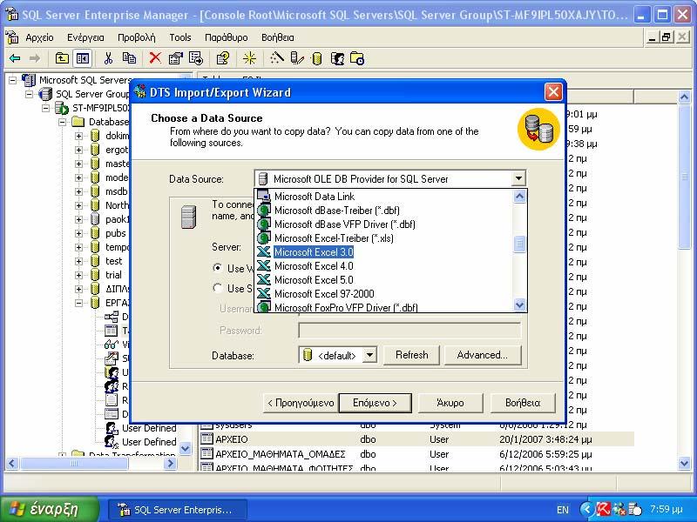Click the Refresh button

pos(411,355)
